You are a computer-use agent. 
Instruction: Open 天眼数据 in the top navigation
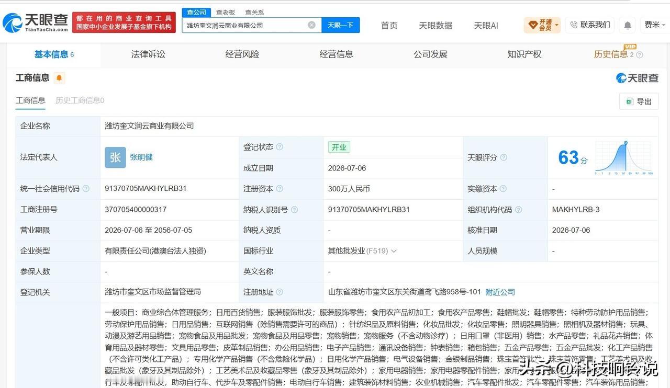[x=435, y=25]
